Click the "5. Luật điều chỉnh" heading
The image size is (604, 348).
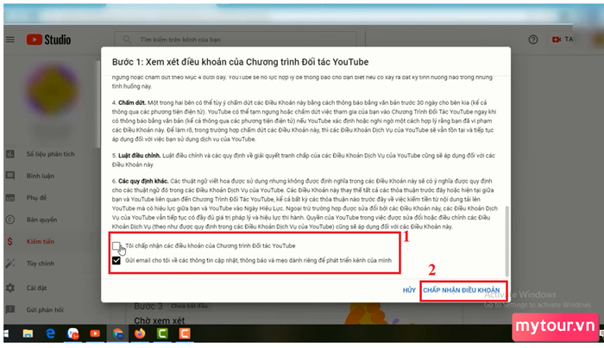[x=136, y=155]
